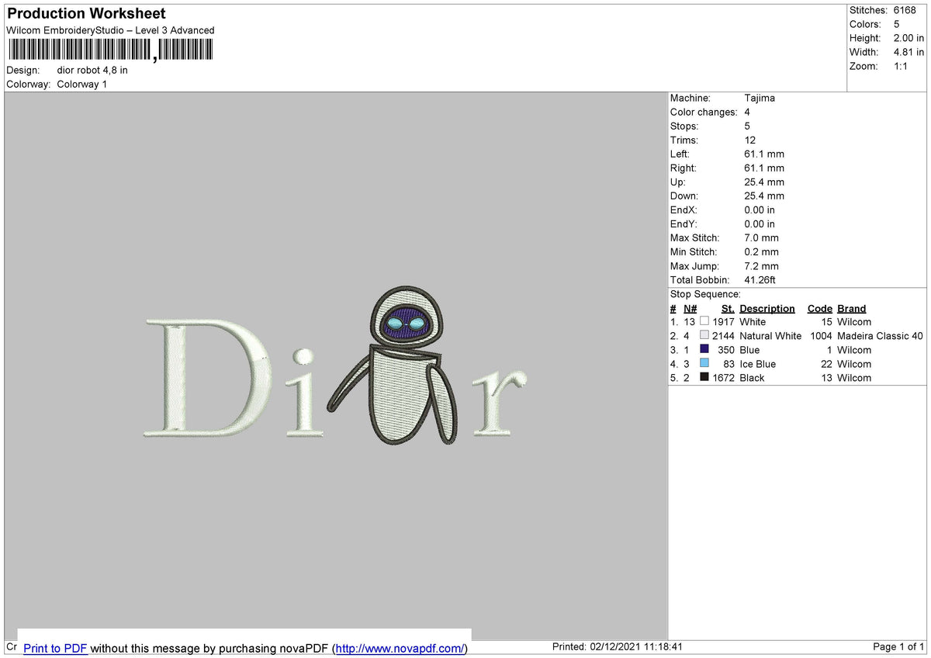The width and height of the screenshot is (931, 658).
Task: Select the 'Ice Blue' description text
Action: coord(757,364)
